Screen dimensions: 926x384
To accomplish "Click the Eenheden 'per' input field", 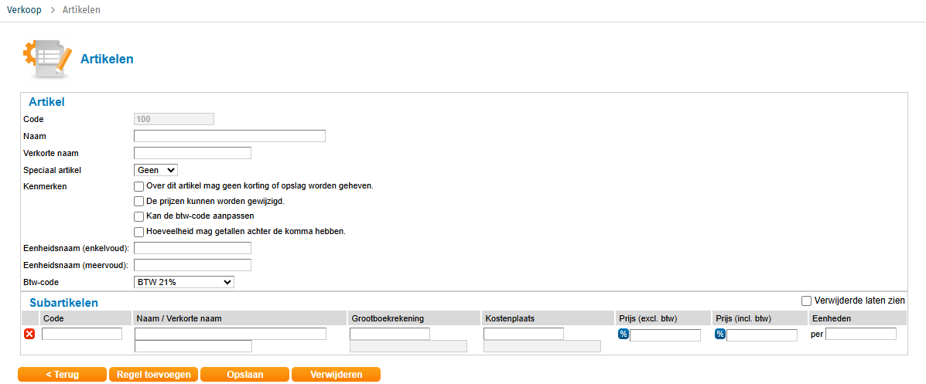I will pos(861,334).
